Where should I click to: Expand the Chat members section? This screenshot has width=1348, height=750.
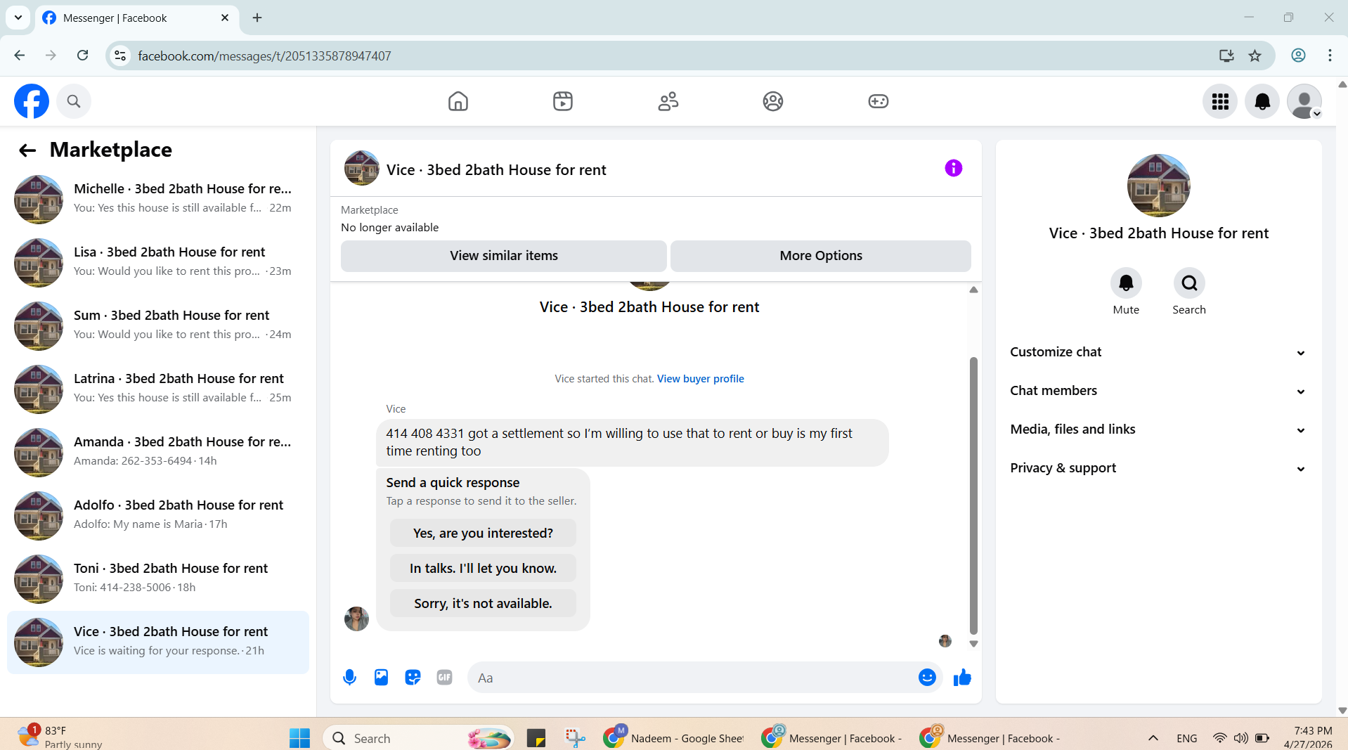1158,391
